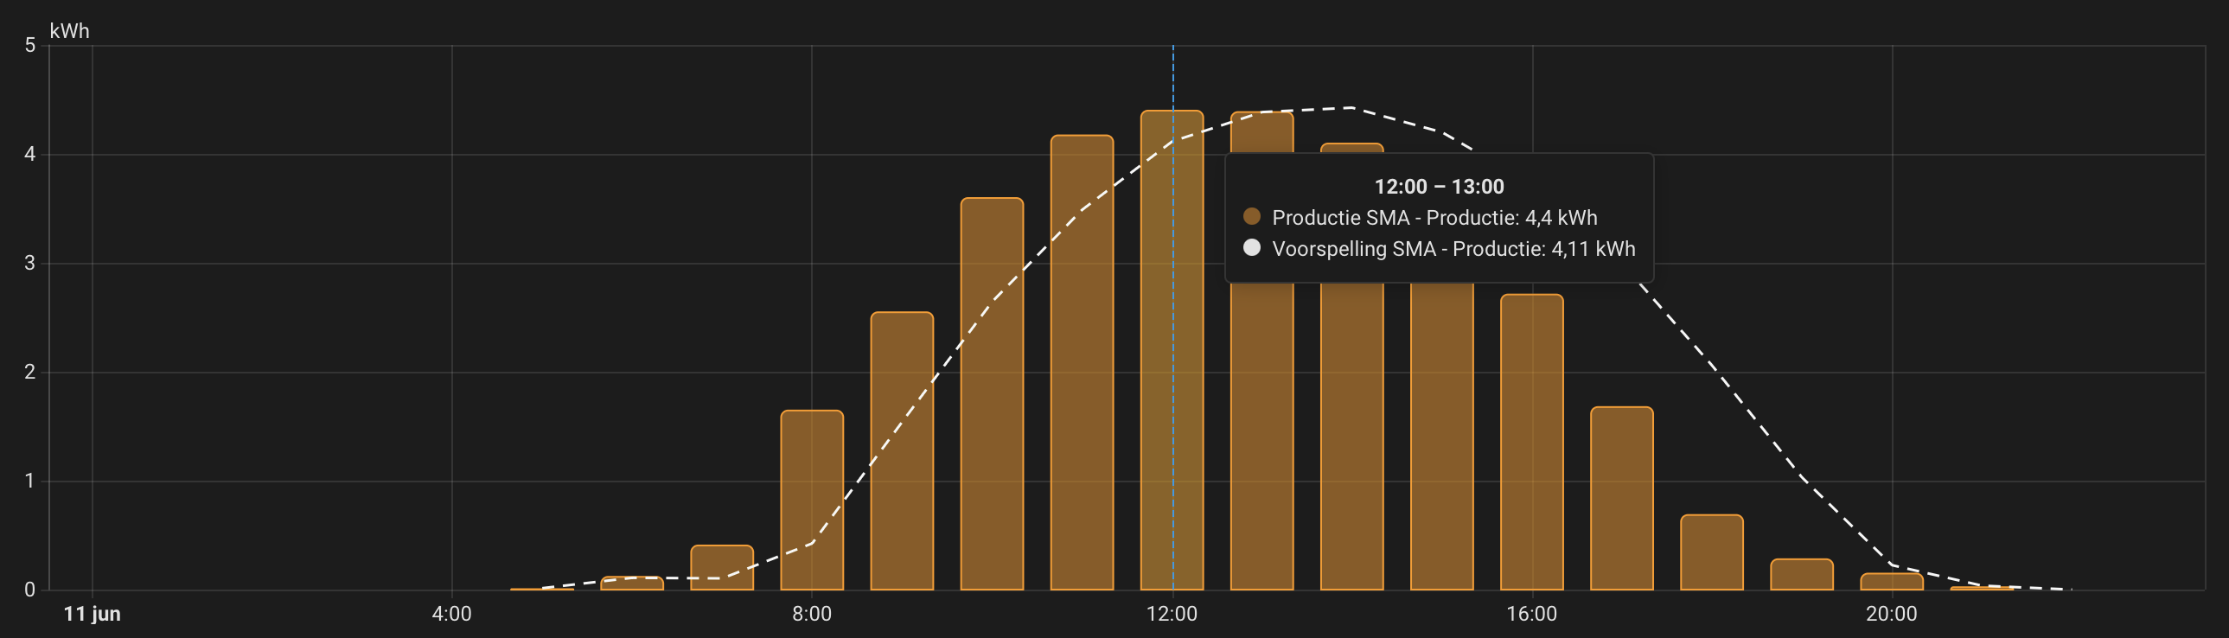Image resolution: width=2229 pixels, height=638 pixels.
Task: Click the 16:00 production bar
Action: (1531, 442)
